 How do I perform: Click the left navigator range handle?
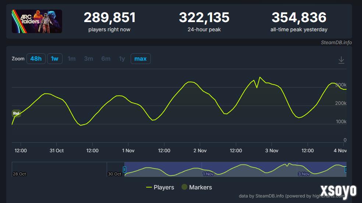pyautogui.click(x=124, y=170)
